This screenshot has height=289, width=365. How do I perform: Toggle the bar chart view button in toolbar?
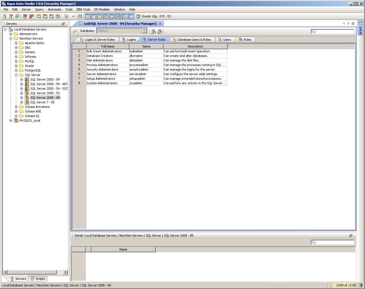point(125,16)
